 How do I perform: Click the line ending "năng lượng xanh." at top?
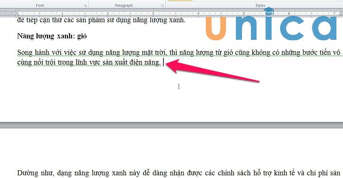tap(101, 20)
